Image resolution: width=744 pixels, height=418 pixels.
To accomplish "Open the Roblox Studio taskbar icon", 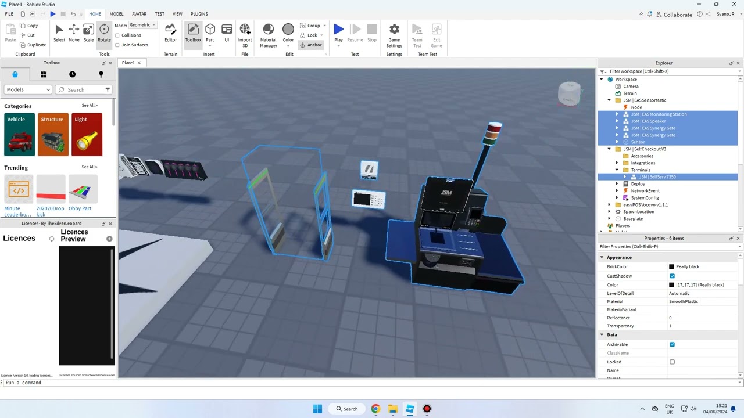I will [x=410, y=409].
